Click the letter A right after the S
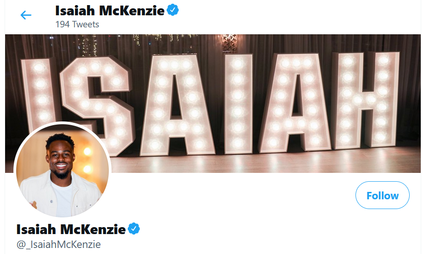Viewport: 424px width, 254px height. point(175,105)
